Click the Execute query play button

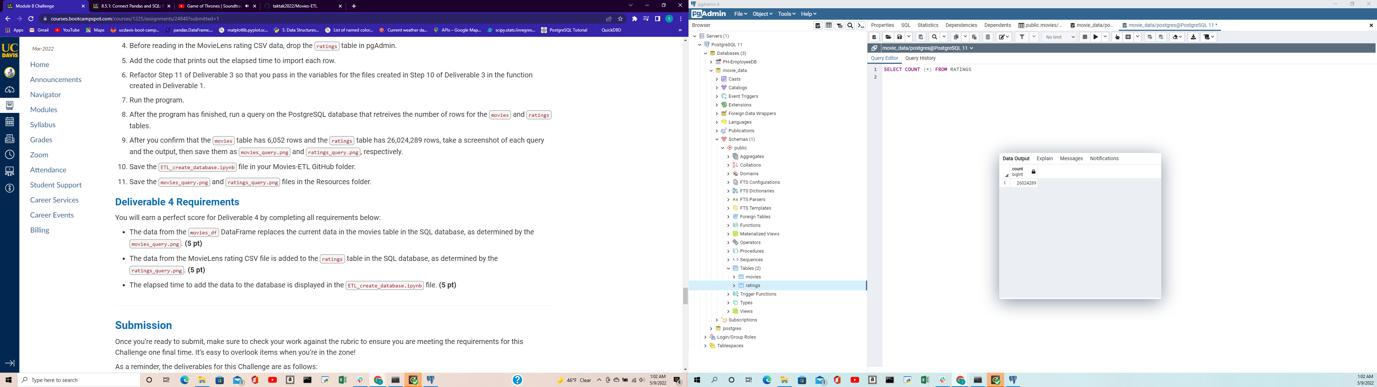pyautogui.click(x=1096, y=37)
